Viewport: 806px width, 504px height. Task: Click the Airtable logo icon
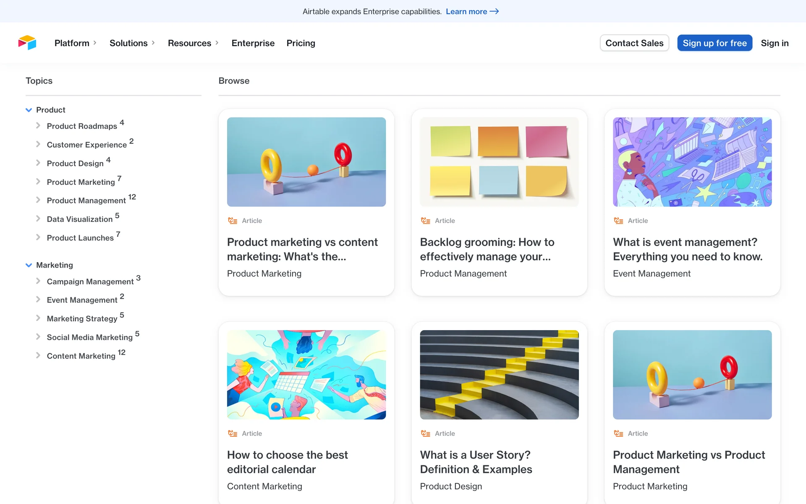click(27, 43)
